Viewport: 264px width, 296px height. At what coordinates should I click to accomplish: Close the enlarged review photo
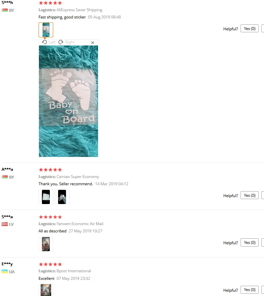[x=93, y=43]
